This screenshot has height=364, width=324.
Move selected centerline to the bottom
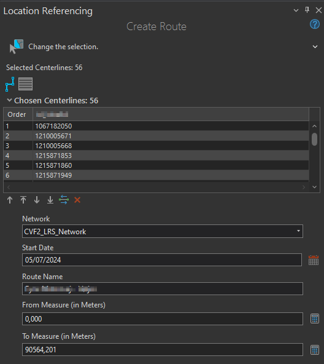point(50,200)
